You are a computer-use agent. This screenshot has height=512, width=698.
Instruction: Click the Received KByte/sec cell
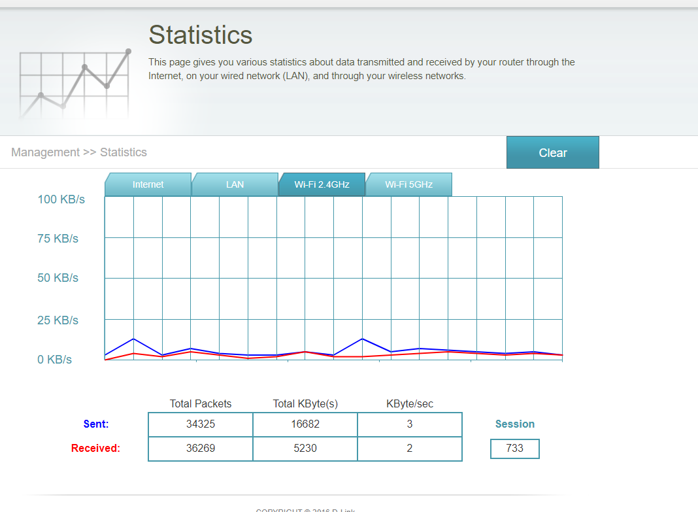(x=410, y=449)
